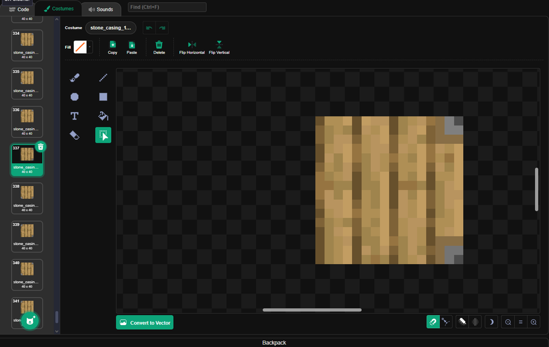549x347 pixels.
Task: Reset canvas zoom with equals icon
Action: (521, 322)
